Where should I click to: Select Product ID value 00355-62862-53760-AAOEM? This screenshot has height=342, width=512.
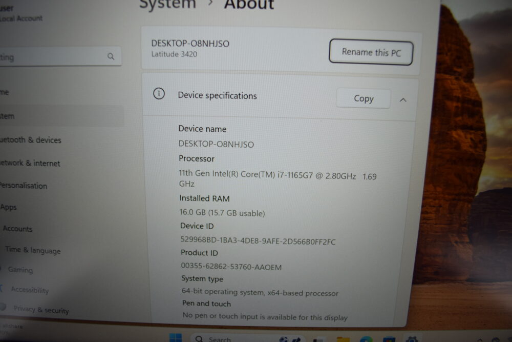point(231,267)
